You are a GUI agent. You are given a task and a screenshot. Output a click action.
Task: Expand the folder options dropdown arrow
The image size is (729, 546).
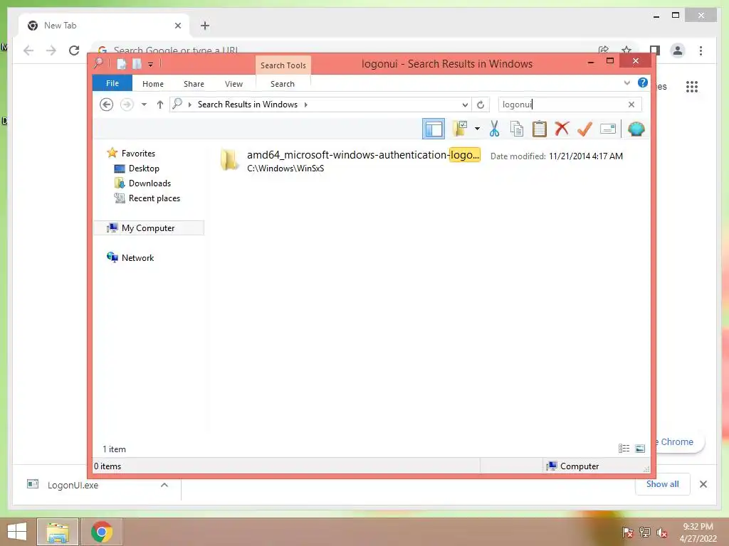(x=477, y=129)
